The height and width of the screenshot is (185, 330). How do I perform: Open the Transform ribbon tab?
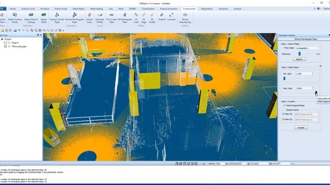click(223, 9)
